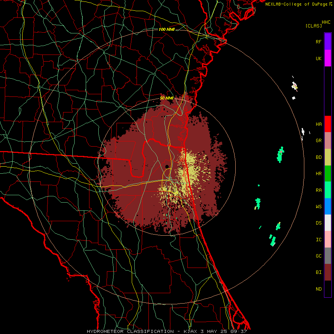Viewport: 334px width, 334px height.
Task: Click the RF purple legend swatch
Action: 328,42
